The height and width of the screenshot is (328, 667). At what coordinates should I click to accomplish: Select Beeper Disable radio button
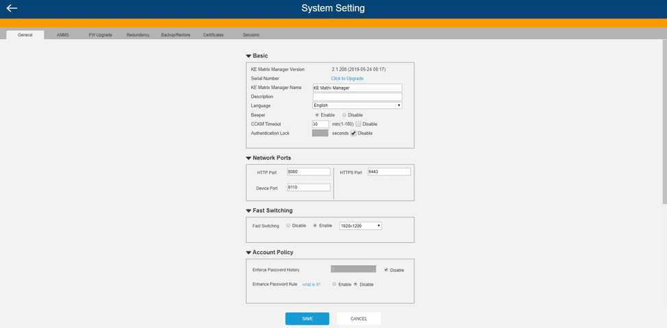344,115
